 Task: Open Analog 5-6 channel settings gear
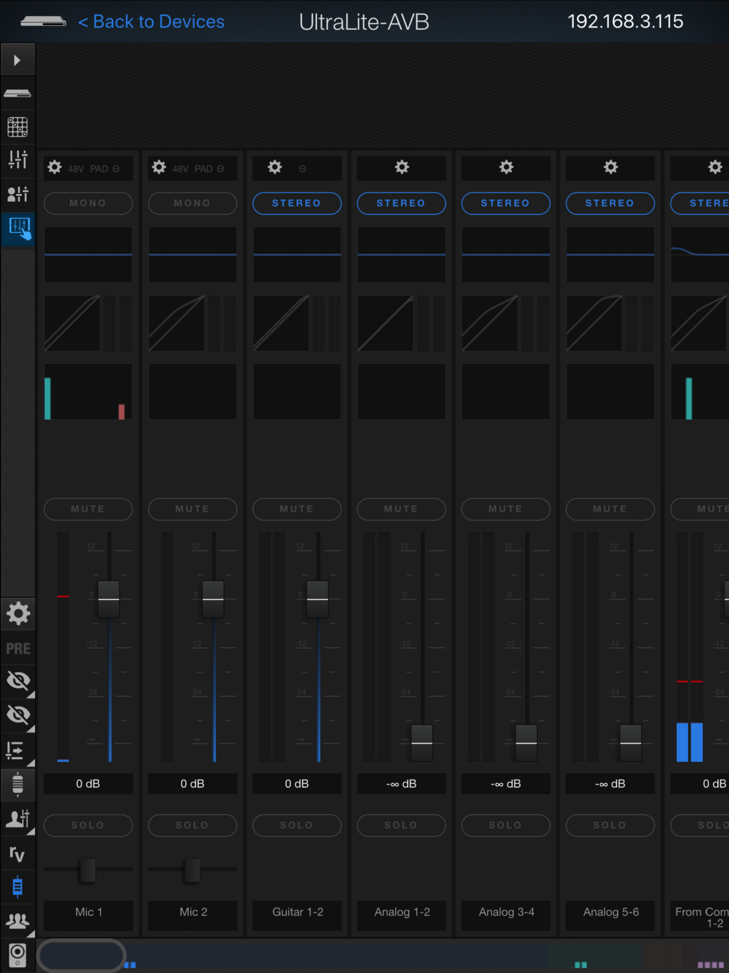(611, 167)
